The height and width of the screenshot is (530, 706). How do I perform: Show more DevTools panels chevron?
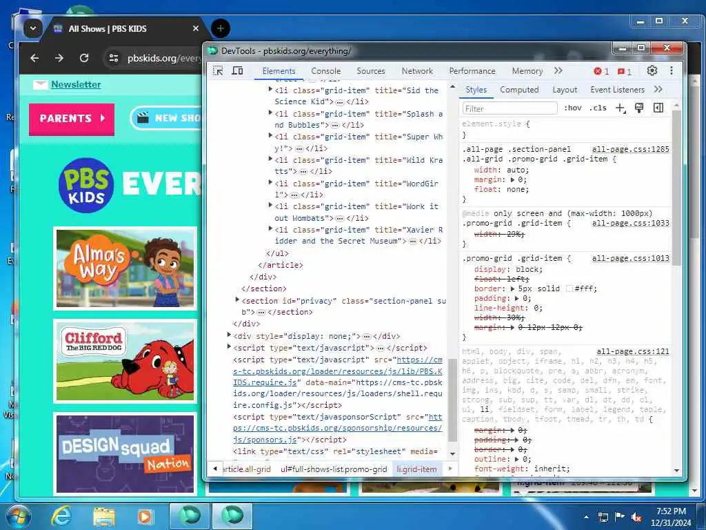(558, 71)
